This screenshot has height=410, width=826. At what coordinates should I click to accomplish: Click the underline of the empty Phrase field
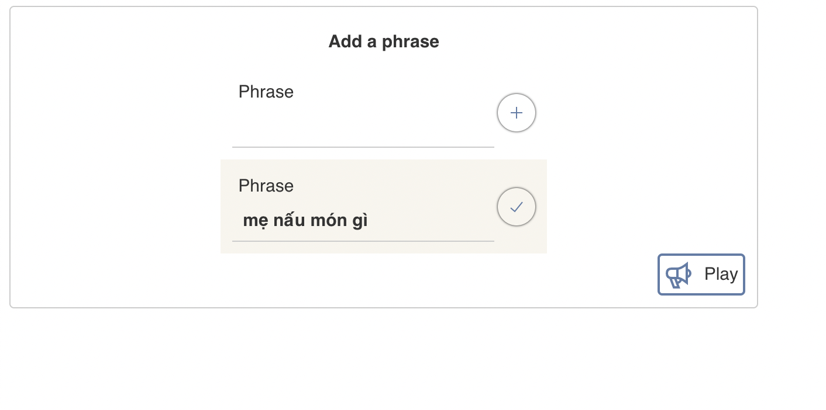[363, 147]
